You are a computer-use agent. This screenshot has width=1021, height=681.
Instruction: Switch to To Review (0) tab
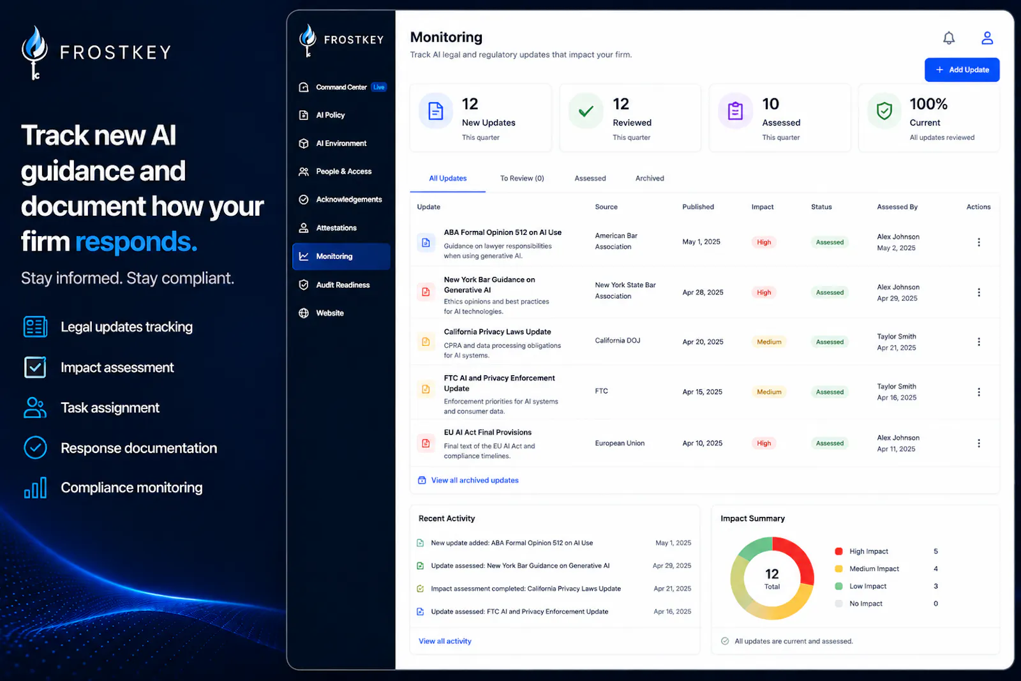click(x=522, y=178)
